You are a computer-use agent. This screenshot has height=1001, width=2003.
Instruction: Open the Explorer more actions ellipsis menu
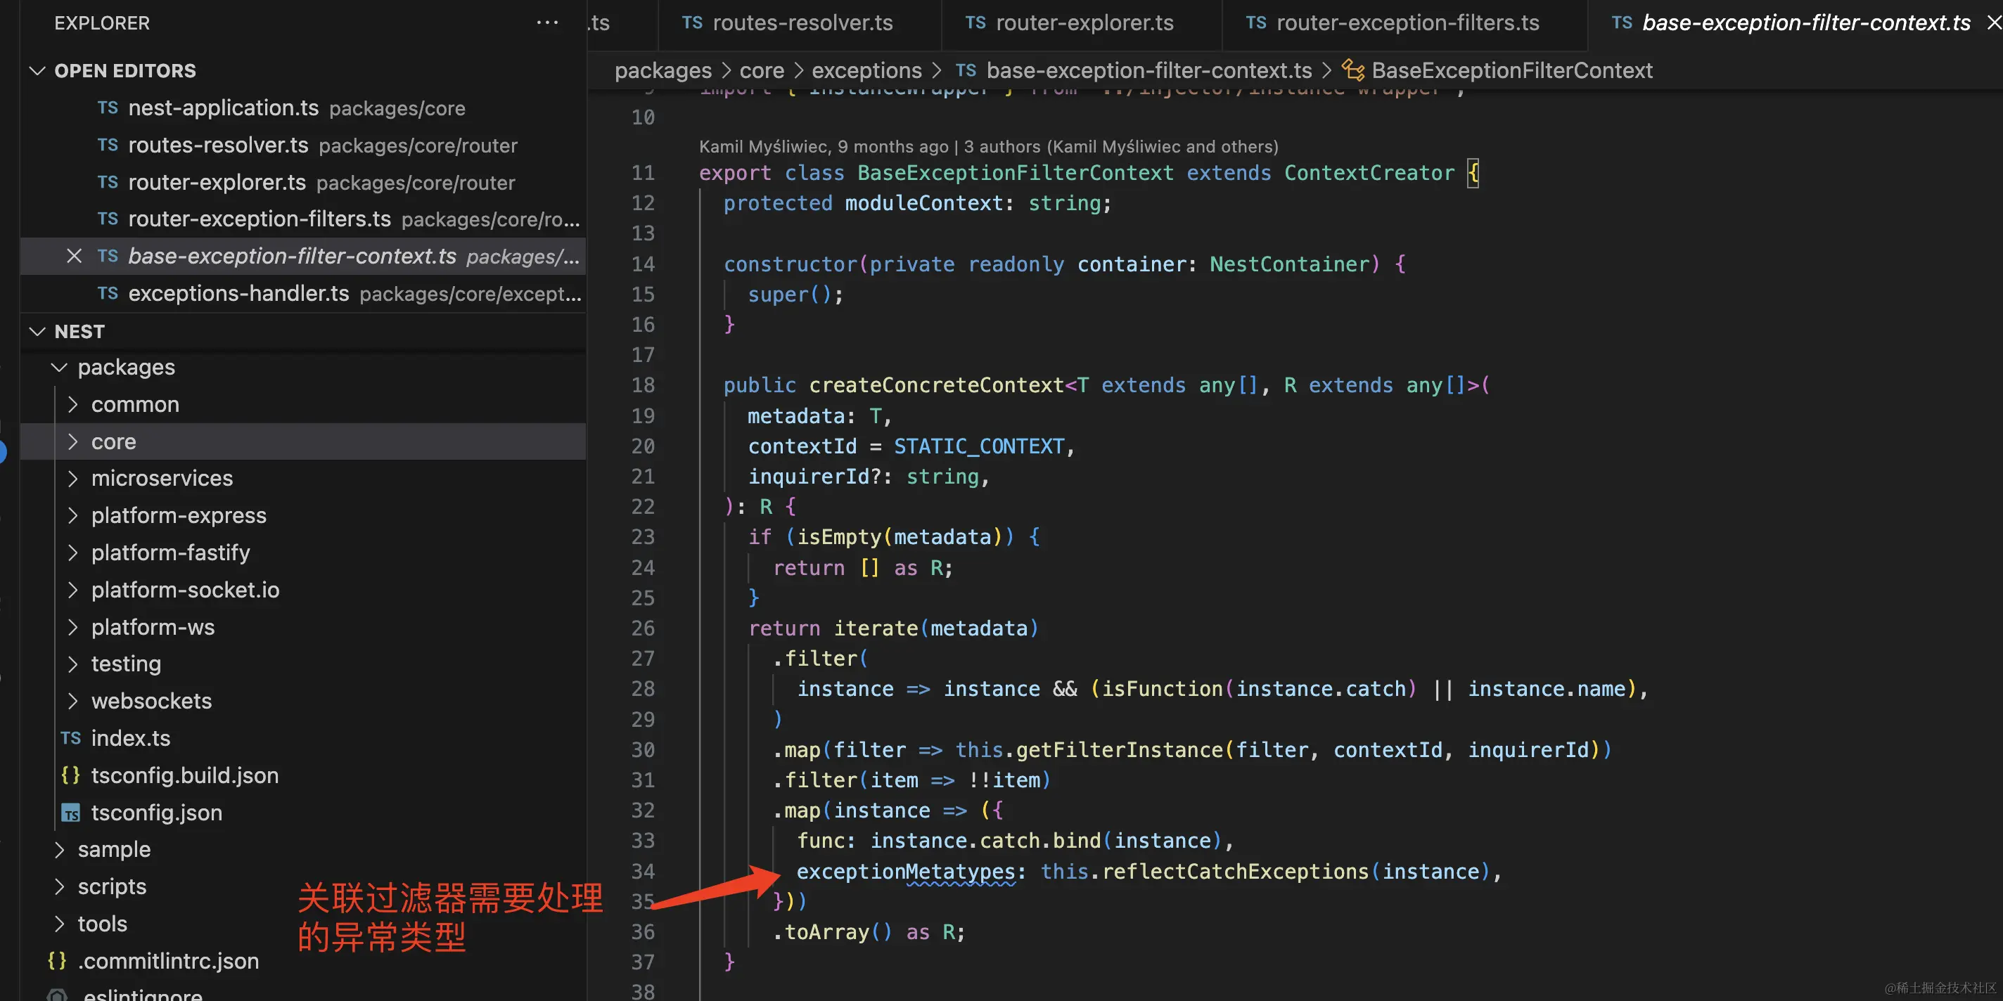[547, 22]
